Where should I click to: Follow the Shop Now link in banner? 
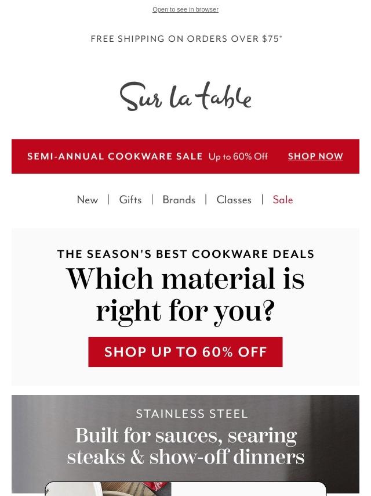pyautogui.click(x=315, y=157)
